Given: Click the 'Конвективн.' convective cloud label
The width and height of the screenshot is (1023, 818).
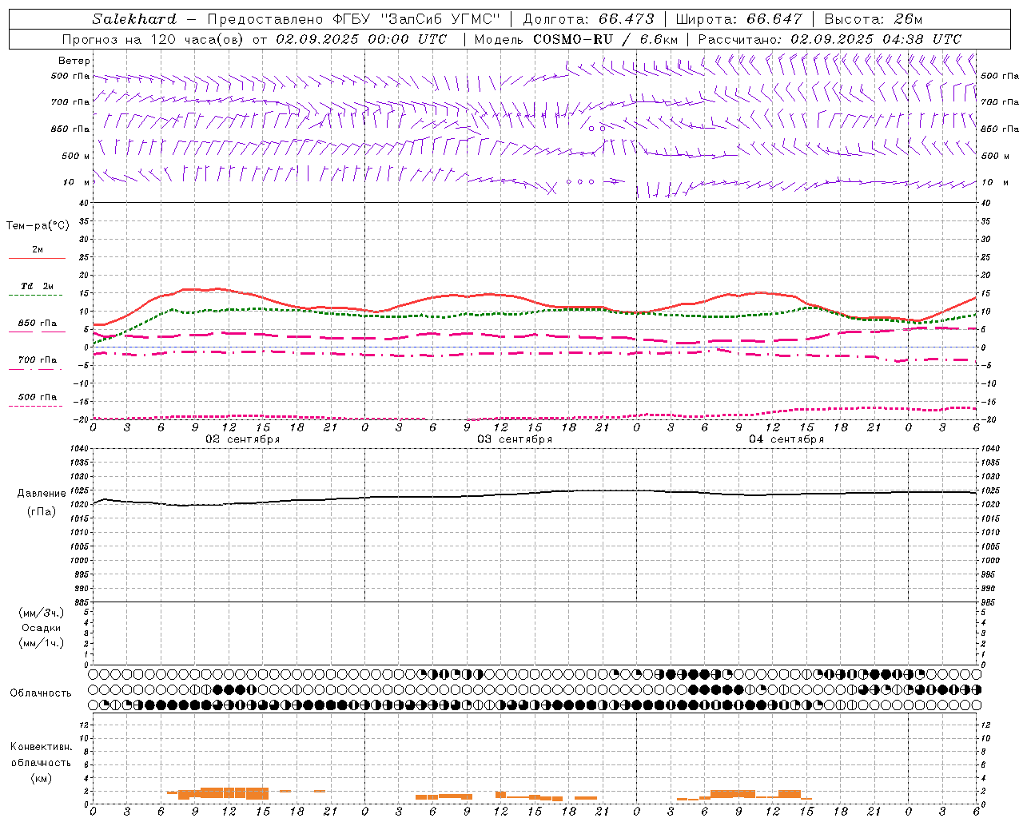Looking at the screenshot, I should point(41,747).
